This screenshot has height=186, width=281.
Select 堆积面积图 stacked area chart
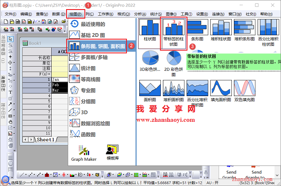pyautogui.click(x=174, y=91)
